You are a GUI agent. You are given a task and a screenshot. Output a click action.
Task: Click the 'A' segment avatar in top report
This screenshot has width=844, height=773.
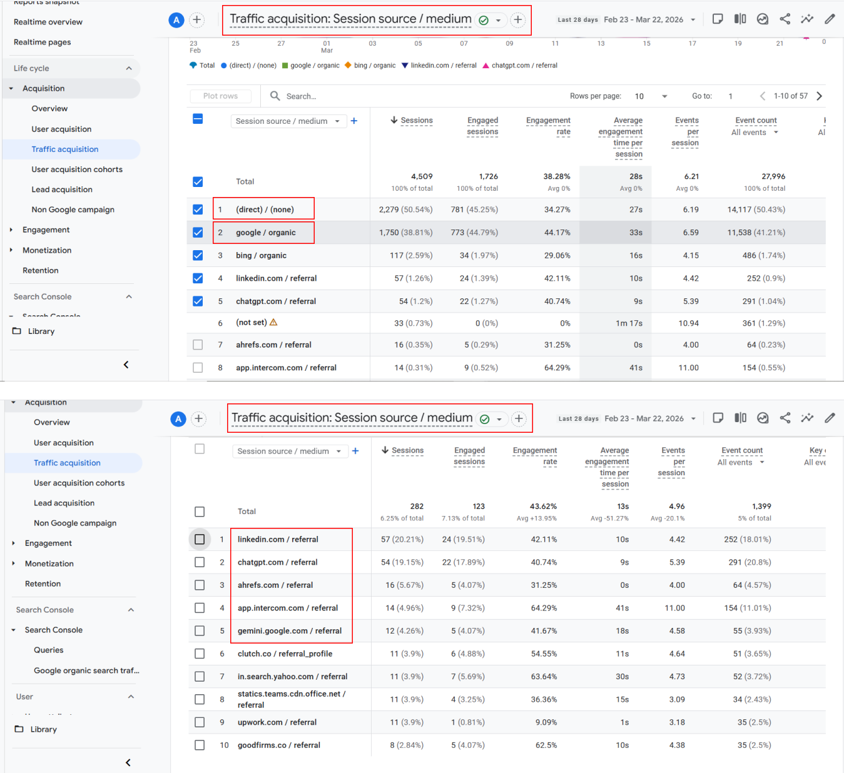click(x=176, y=20)
